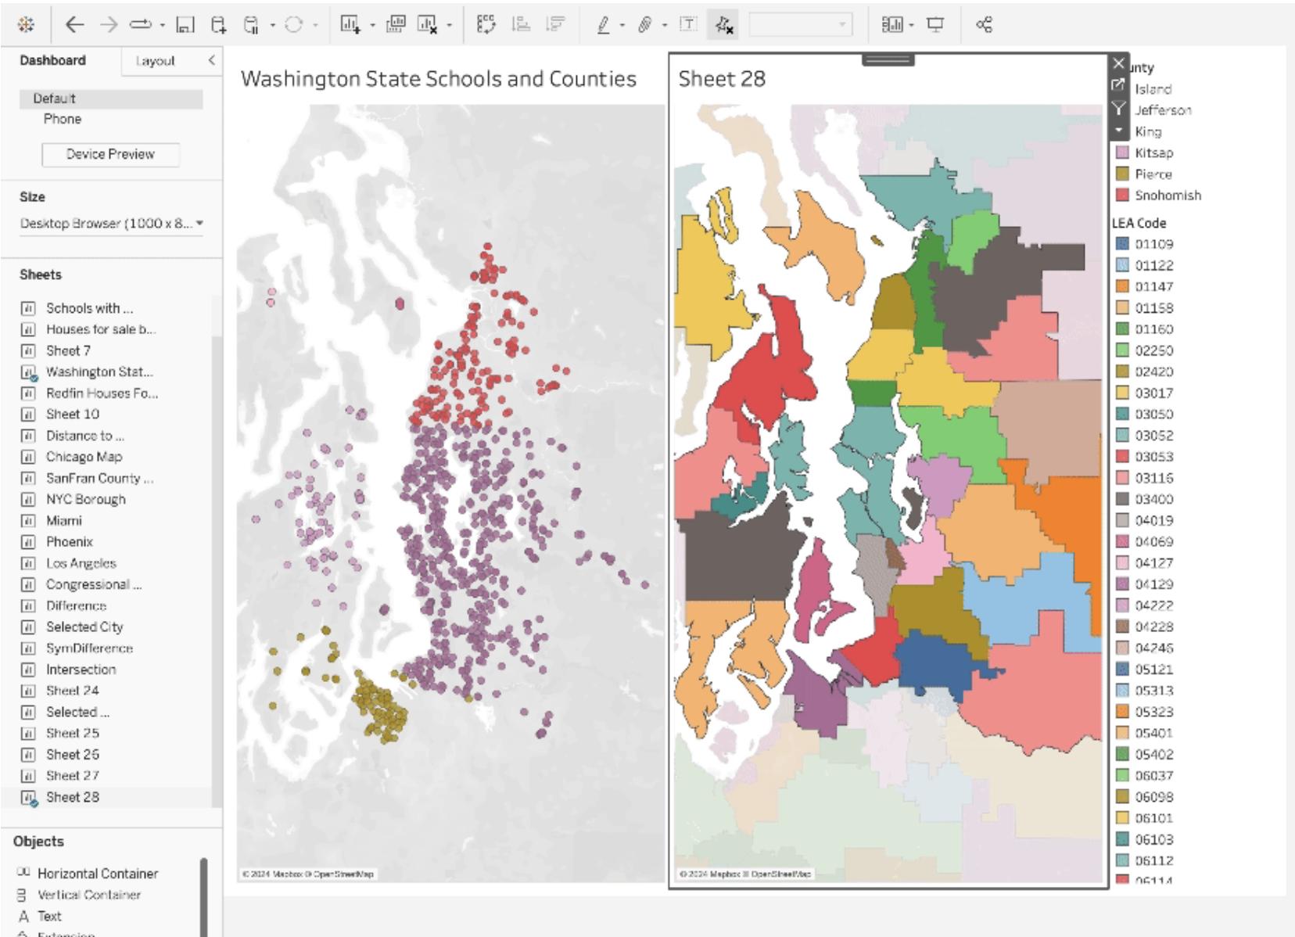Redo with the forward arrow

pyautogui.click(x=108, y=25)
